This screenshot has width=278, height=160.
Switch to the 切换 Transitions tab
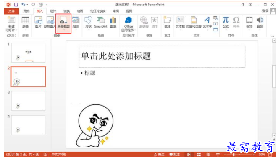66,11
